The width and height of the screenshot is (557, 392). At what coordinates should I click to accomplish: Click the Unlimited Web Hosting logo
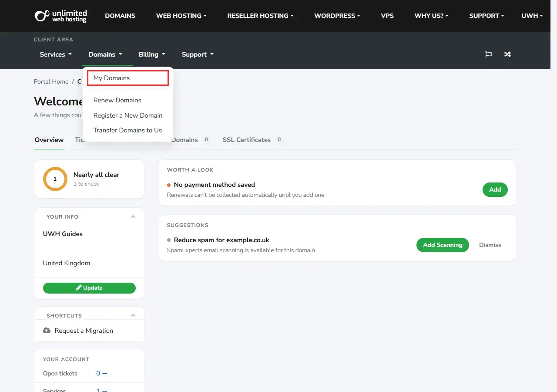(60, 16)
